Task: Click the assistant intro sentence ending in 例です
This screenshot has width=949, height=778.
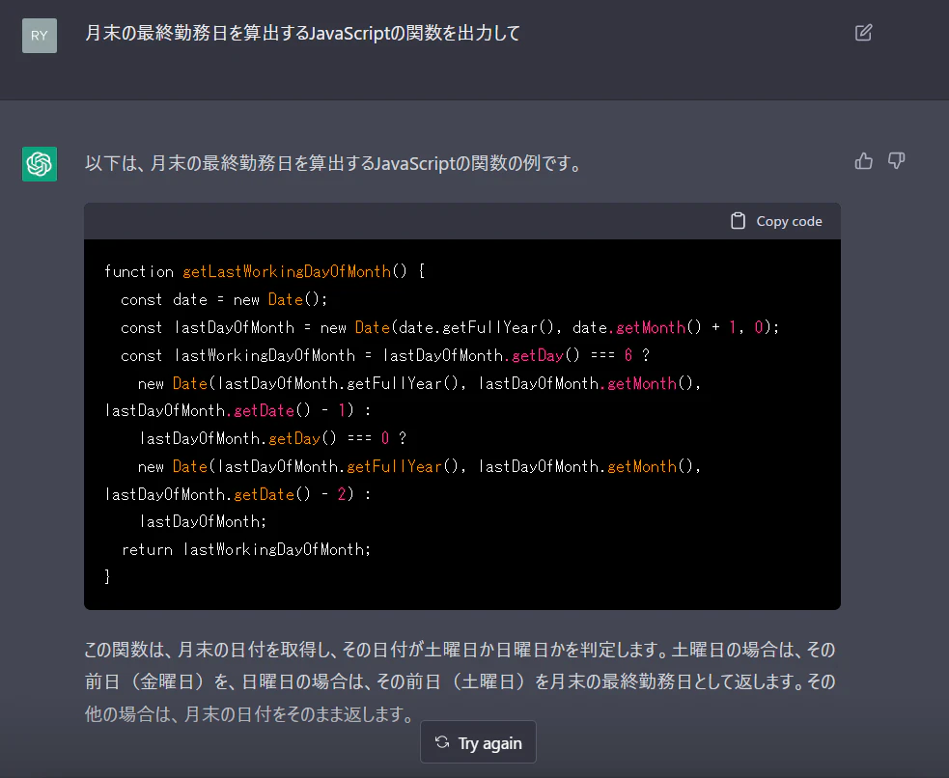Action: click(333, 163)
